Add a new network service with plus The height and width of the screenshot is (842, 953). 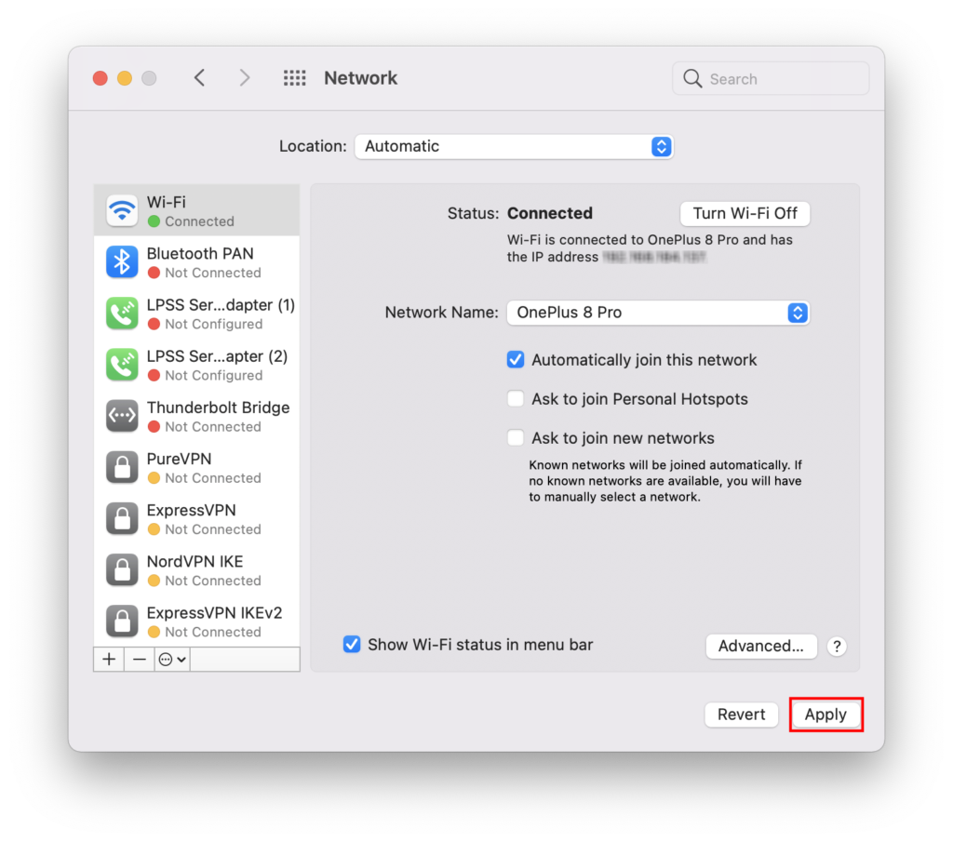tap(109, 659)
